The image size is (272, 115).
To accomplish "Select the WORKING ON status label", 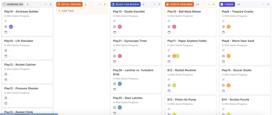I will tap(13, 4).
